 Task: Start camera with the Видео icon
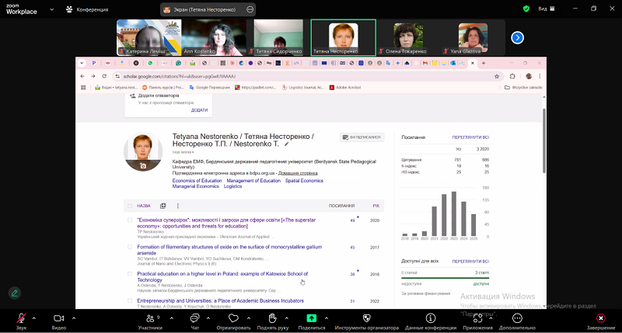pyautogui.click(x=59, y=318)
